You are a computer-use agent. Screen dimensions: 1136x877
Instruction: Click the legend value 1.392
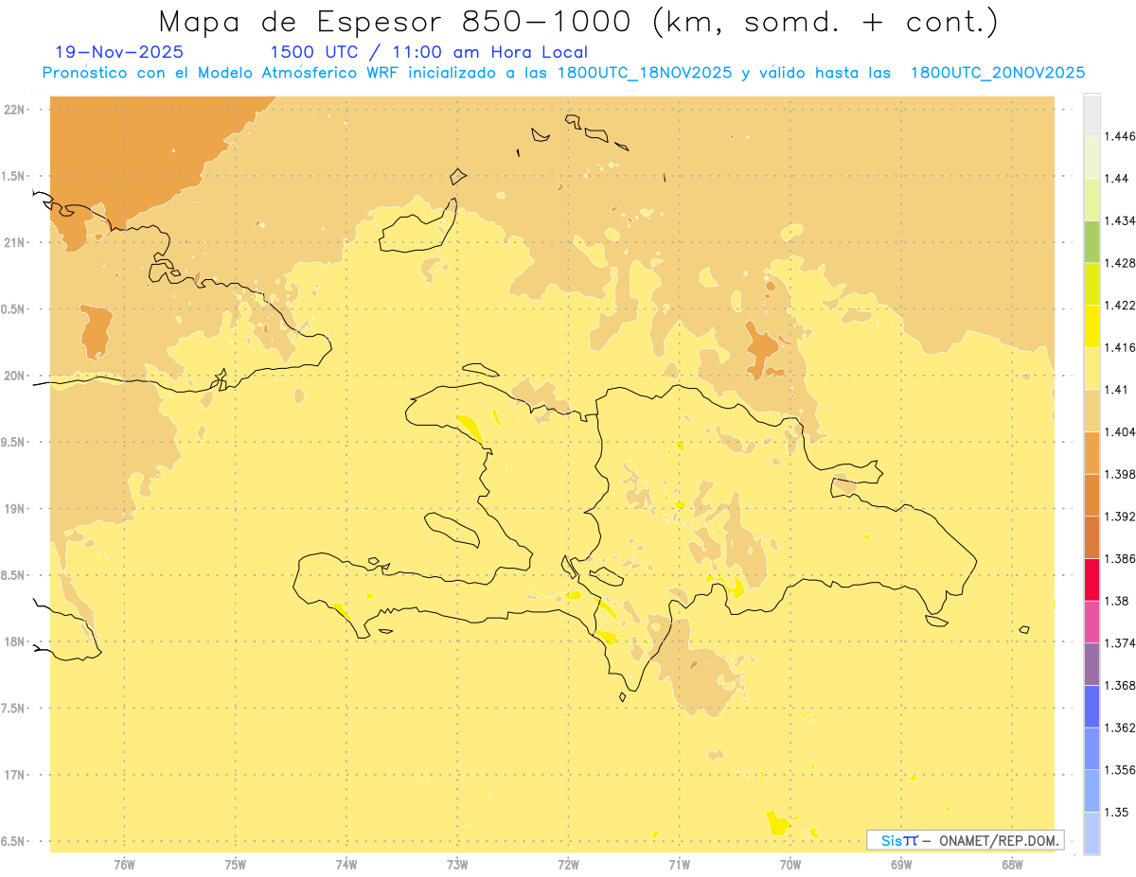1120,517
